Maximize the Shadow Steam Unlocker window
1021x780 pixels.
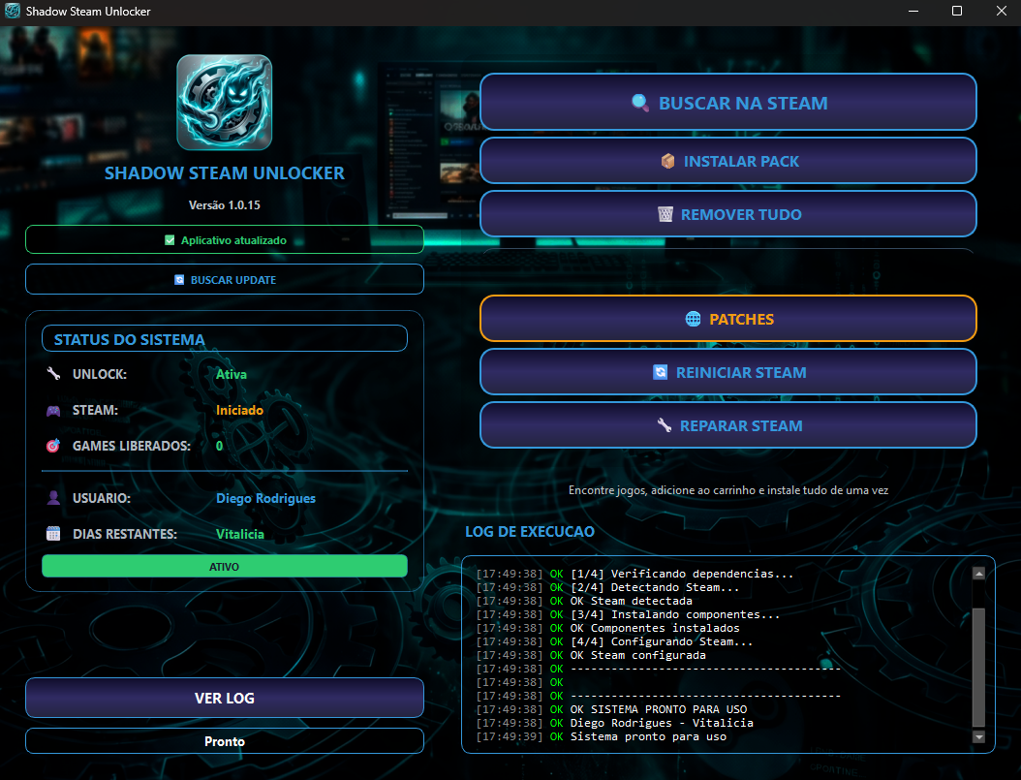[x=957, y=11]
